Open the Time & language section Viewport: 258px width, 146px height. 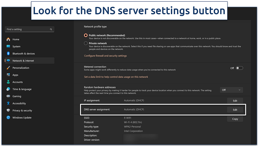tap(22, 89)
